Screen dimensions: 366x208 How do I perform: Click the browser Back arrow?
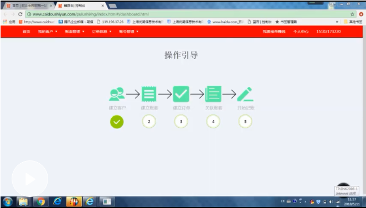point(6,14)
